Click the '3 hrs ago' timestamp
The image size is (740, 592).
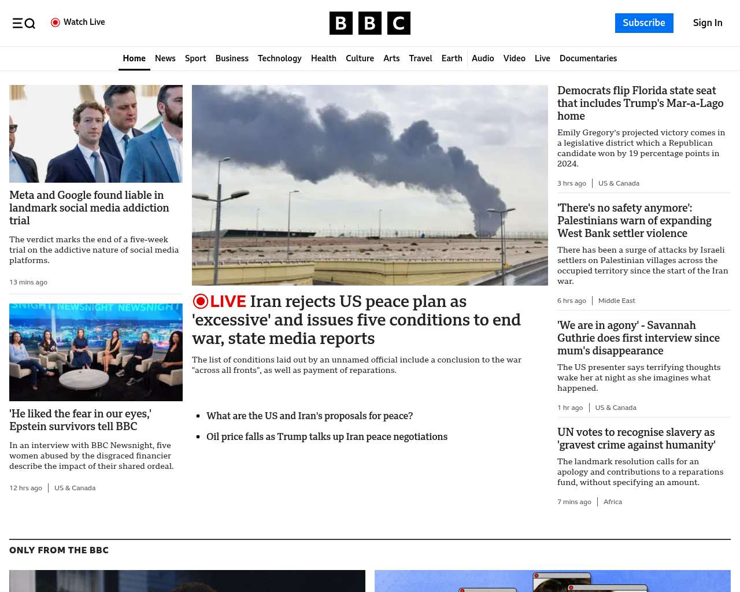click(x=572, y=183)
